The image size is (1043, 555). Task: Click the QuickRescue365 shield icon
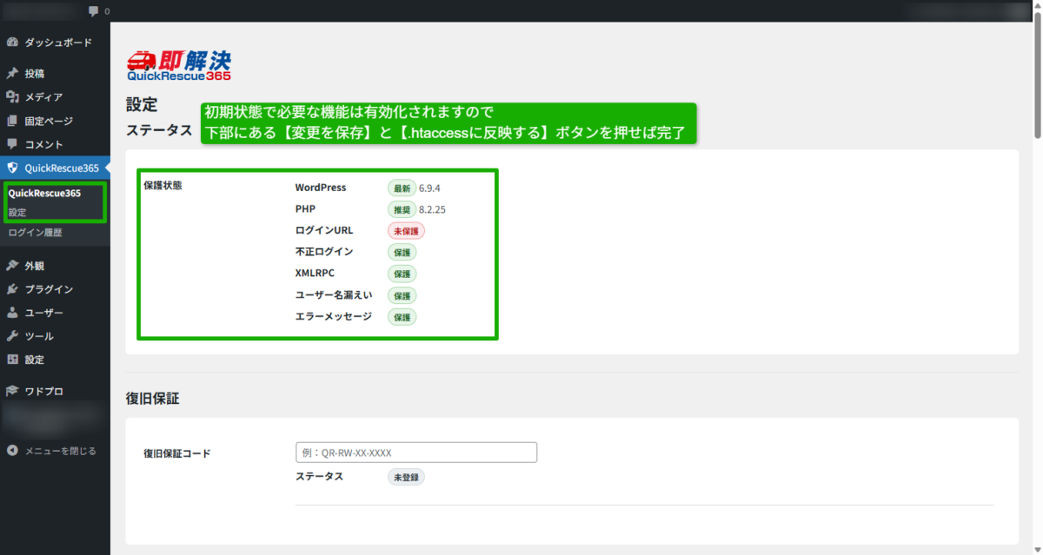click(12, 168)
